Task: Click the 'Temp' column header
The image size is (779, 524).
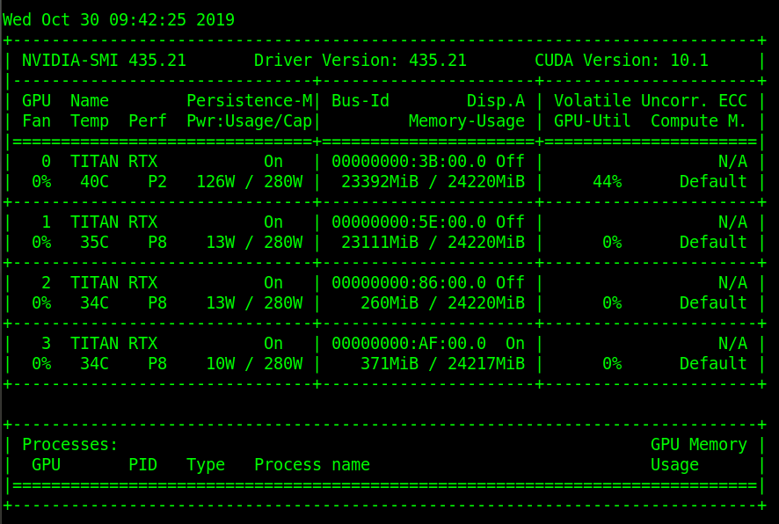Action: pos(90,121)
